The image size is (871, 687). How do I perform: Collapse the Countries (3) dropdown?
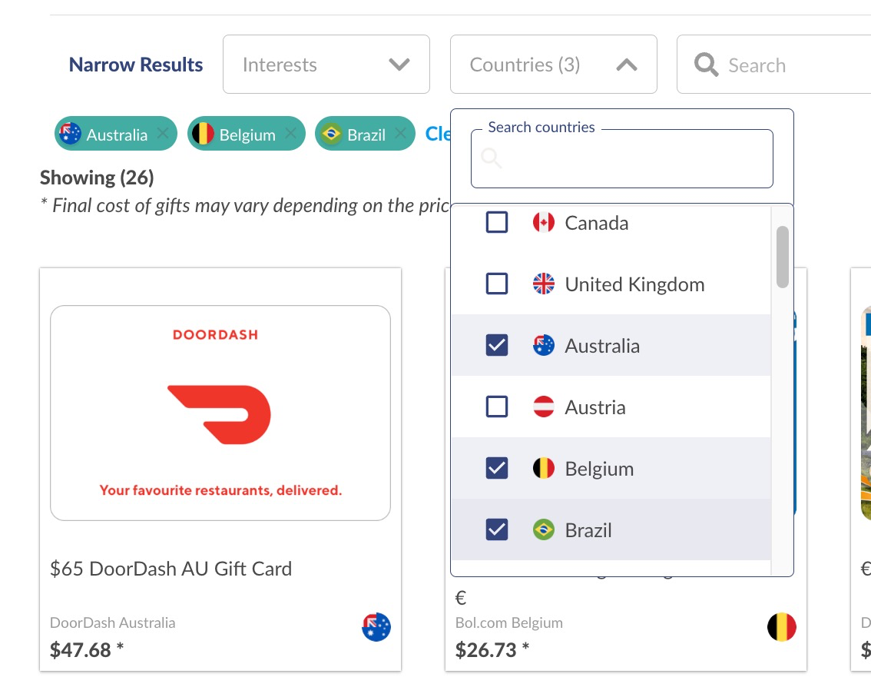(x=553, y=65)
